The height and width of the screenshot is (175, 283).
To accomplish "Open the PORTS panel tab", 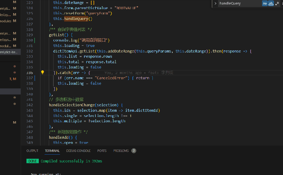I will (102, 151).
